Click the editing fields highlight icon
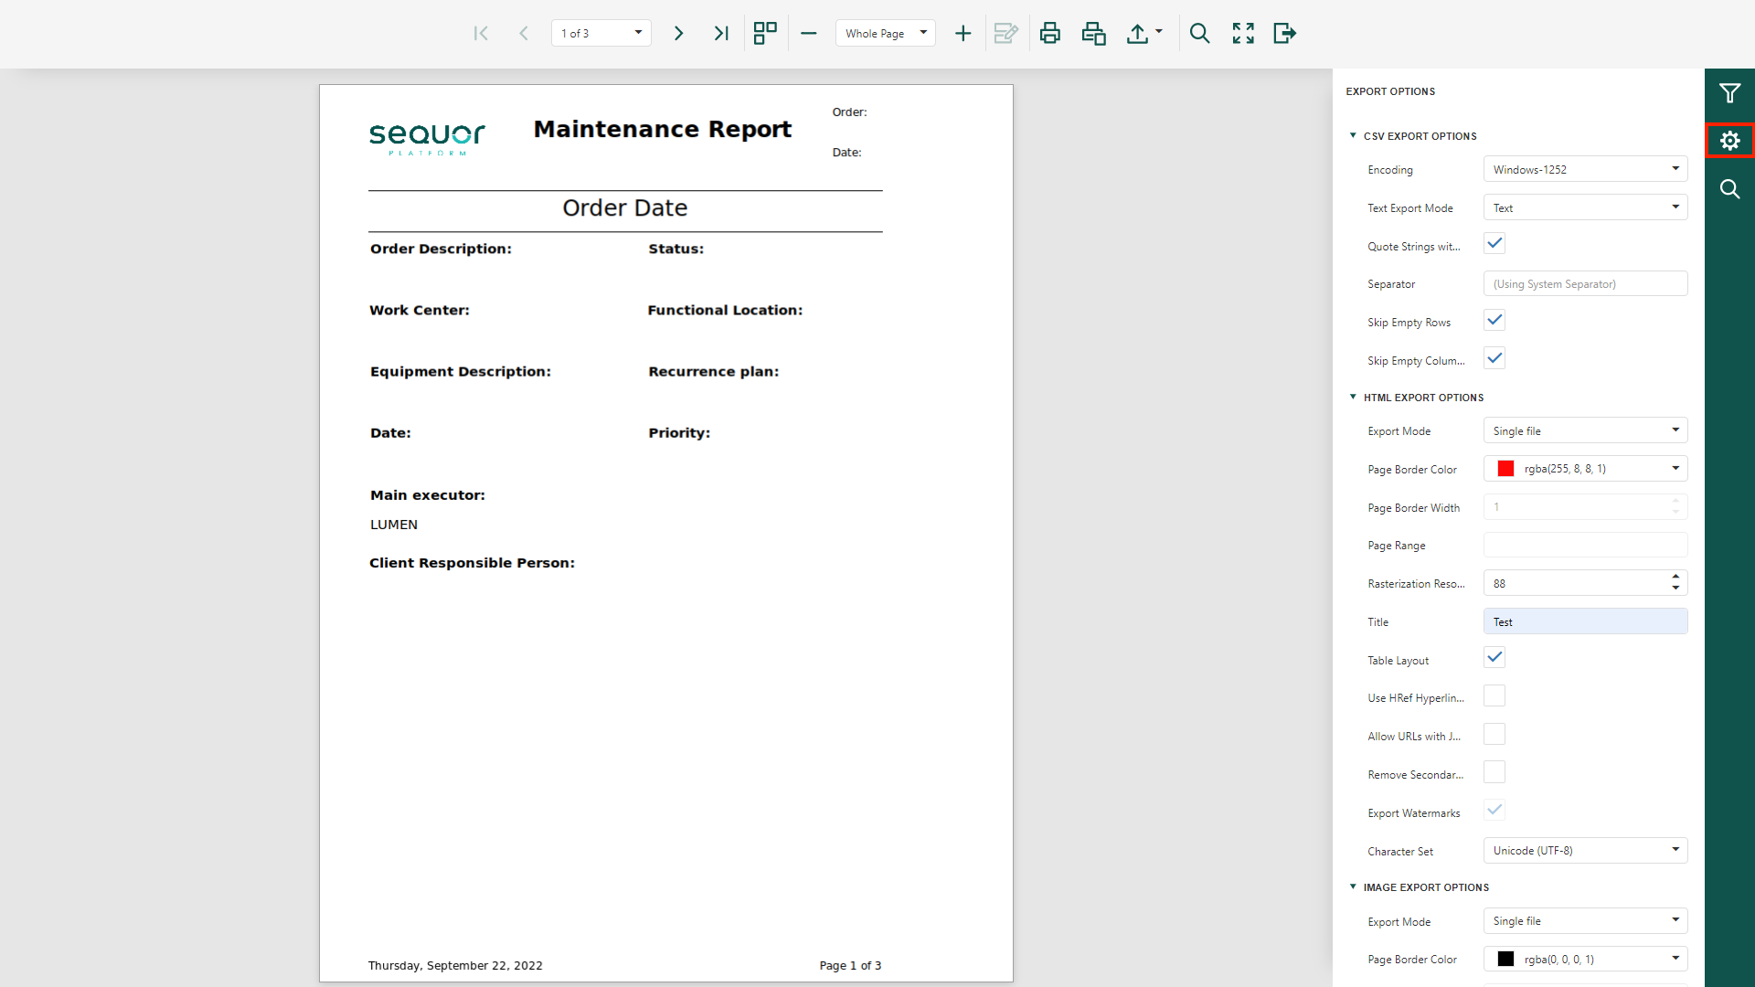 tap(1005, 34)
